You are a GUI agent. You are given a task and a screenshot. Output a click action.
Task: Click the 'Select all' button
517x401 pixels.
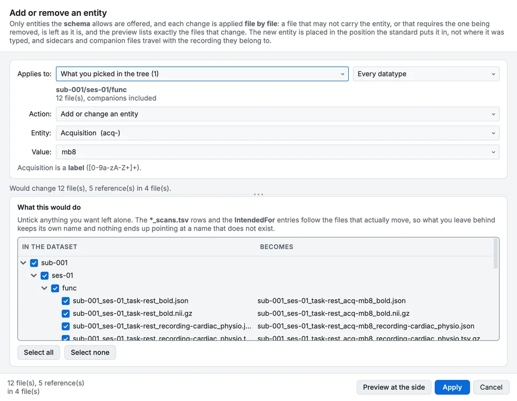pyautogui.click(x=39, y=352)
